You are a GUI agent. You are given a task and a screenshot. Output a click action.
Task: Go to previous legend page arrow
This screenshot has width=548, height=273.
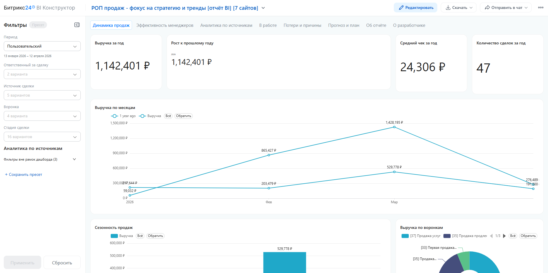pyautogui.click(x=491, y=236)
